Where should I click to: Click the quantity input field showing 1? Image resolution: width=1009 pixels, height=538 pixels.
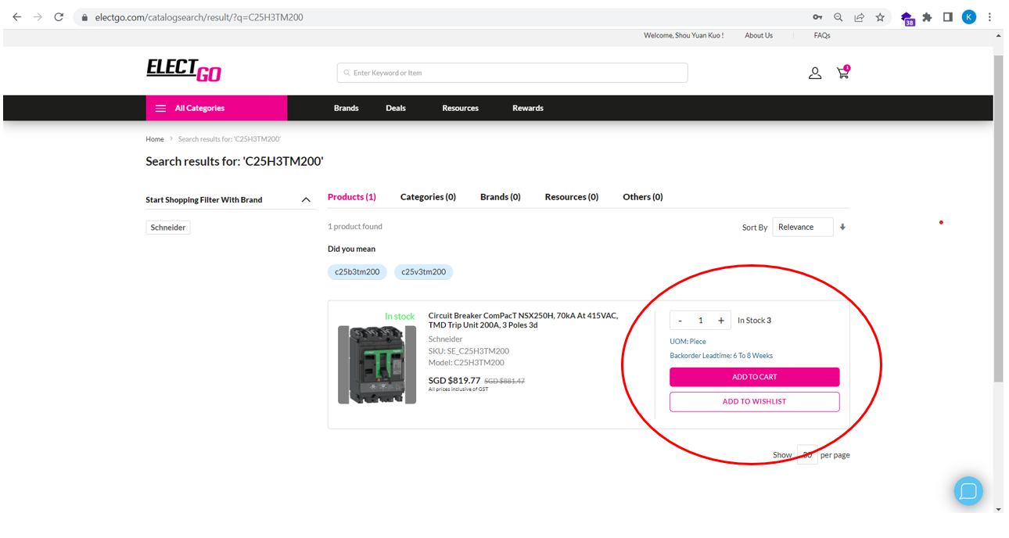click(x=701, y=321)
